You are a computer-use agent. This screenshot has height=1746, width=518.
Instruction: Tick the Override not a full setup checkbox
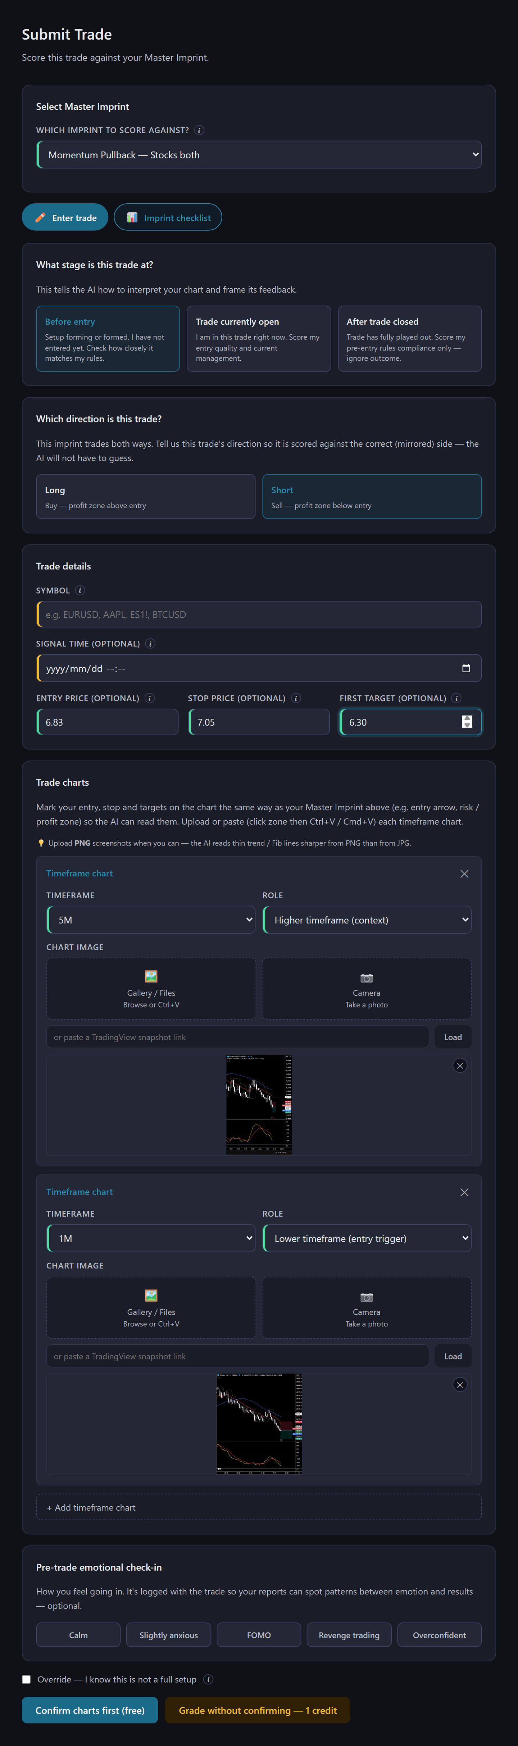pyautogui.click(x=26, y=1679)
